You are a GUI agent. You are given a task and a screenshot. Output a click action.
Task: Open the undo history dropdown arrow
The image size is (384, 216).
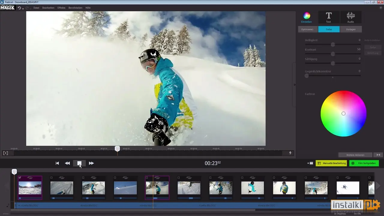pyautogui.click(x=23, y=8)
